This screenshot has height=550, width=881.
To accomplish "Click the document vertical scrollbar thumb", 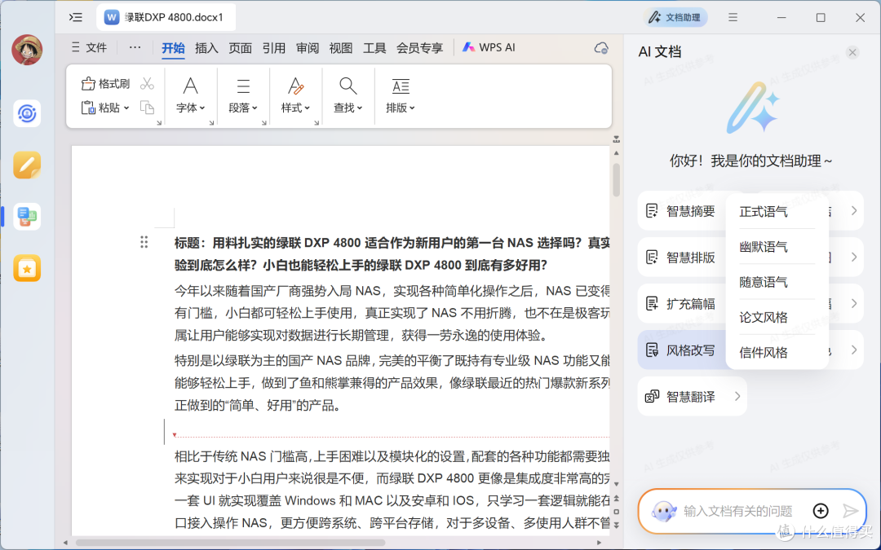I will (x=617, y=179).
